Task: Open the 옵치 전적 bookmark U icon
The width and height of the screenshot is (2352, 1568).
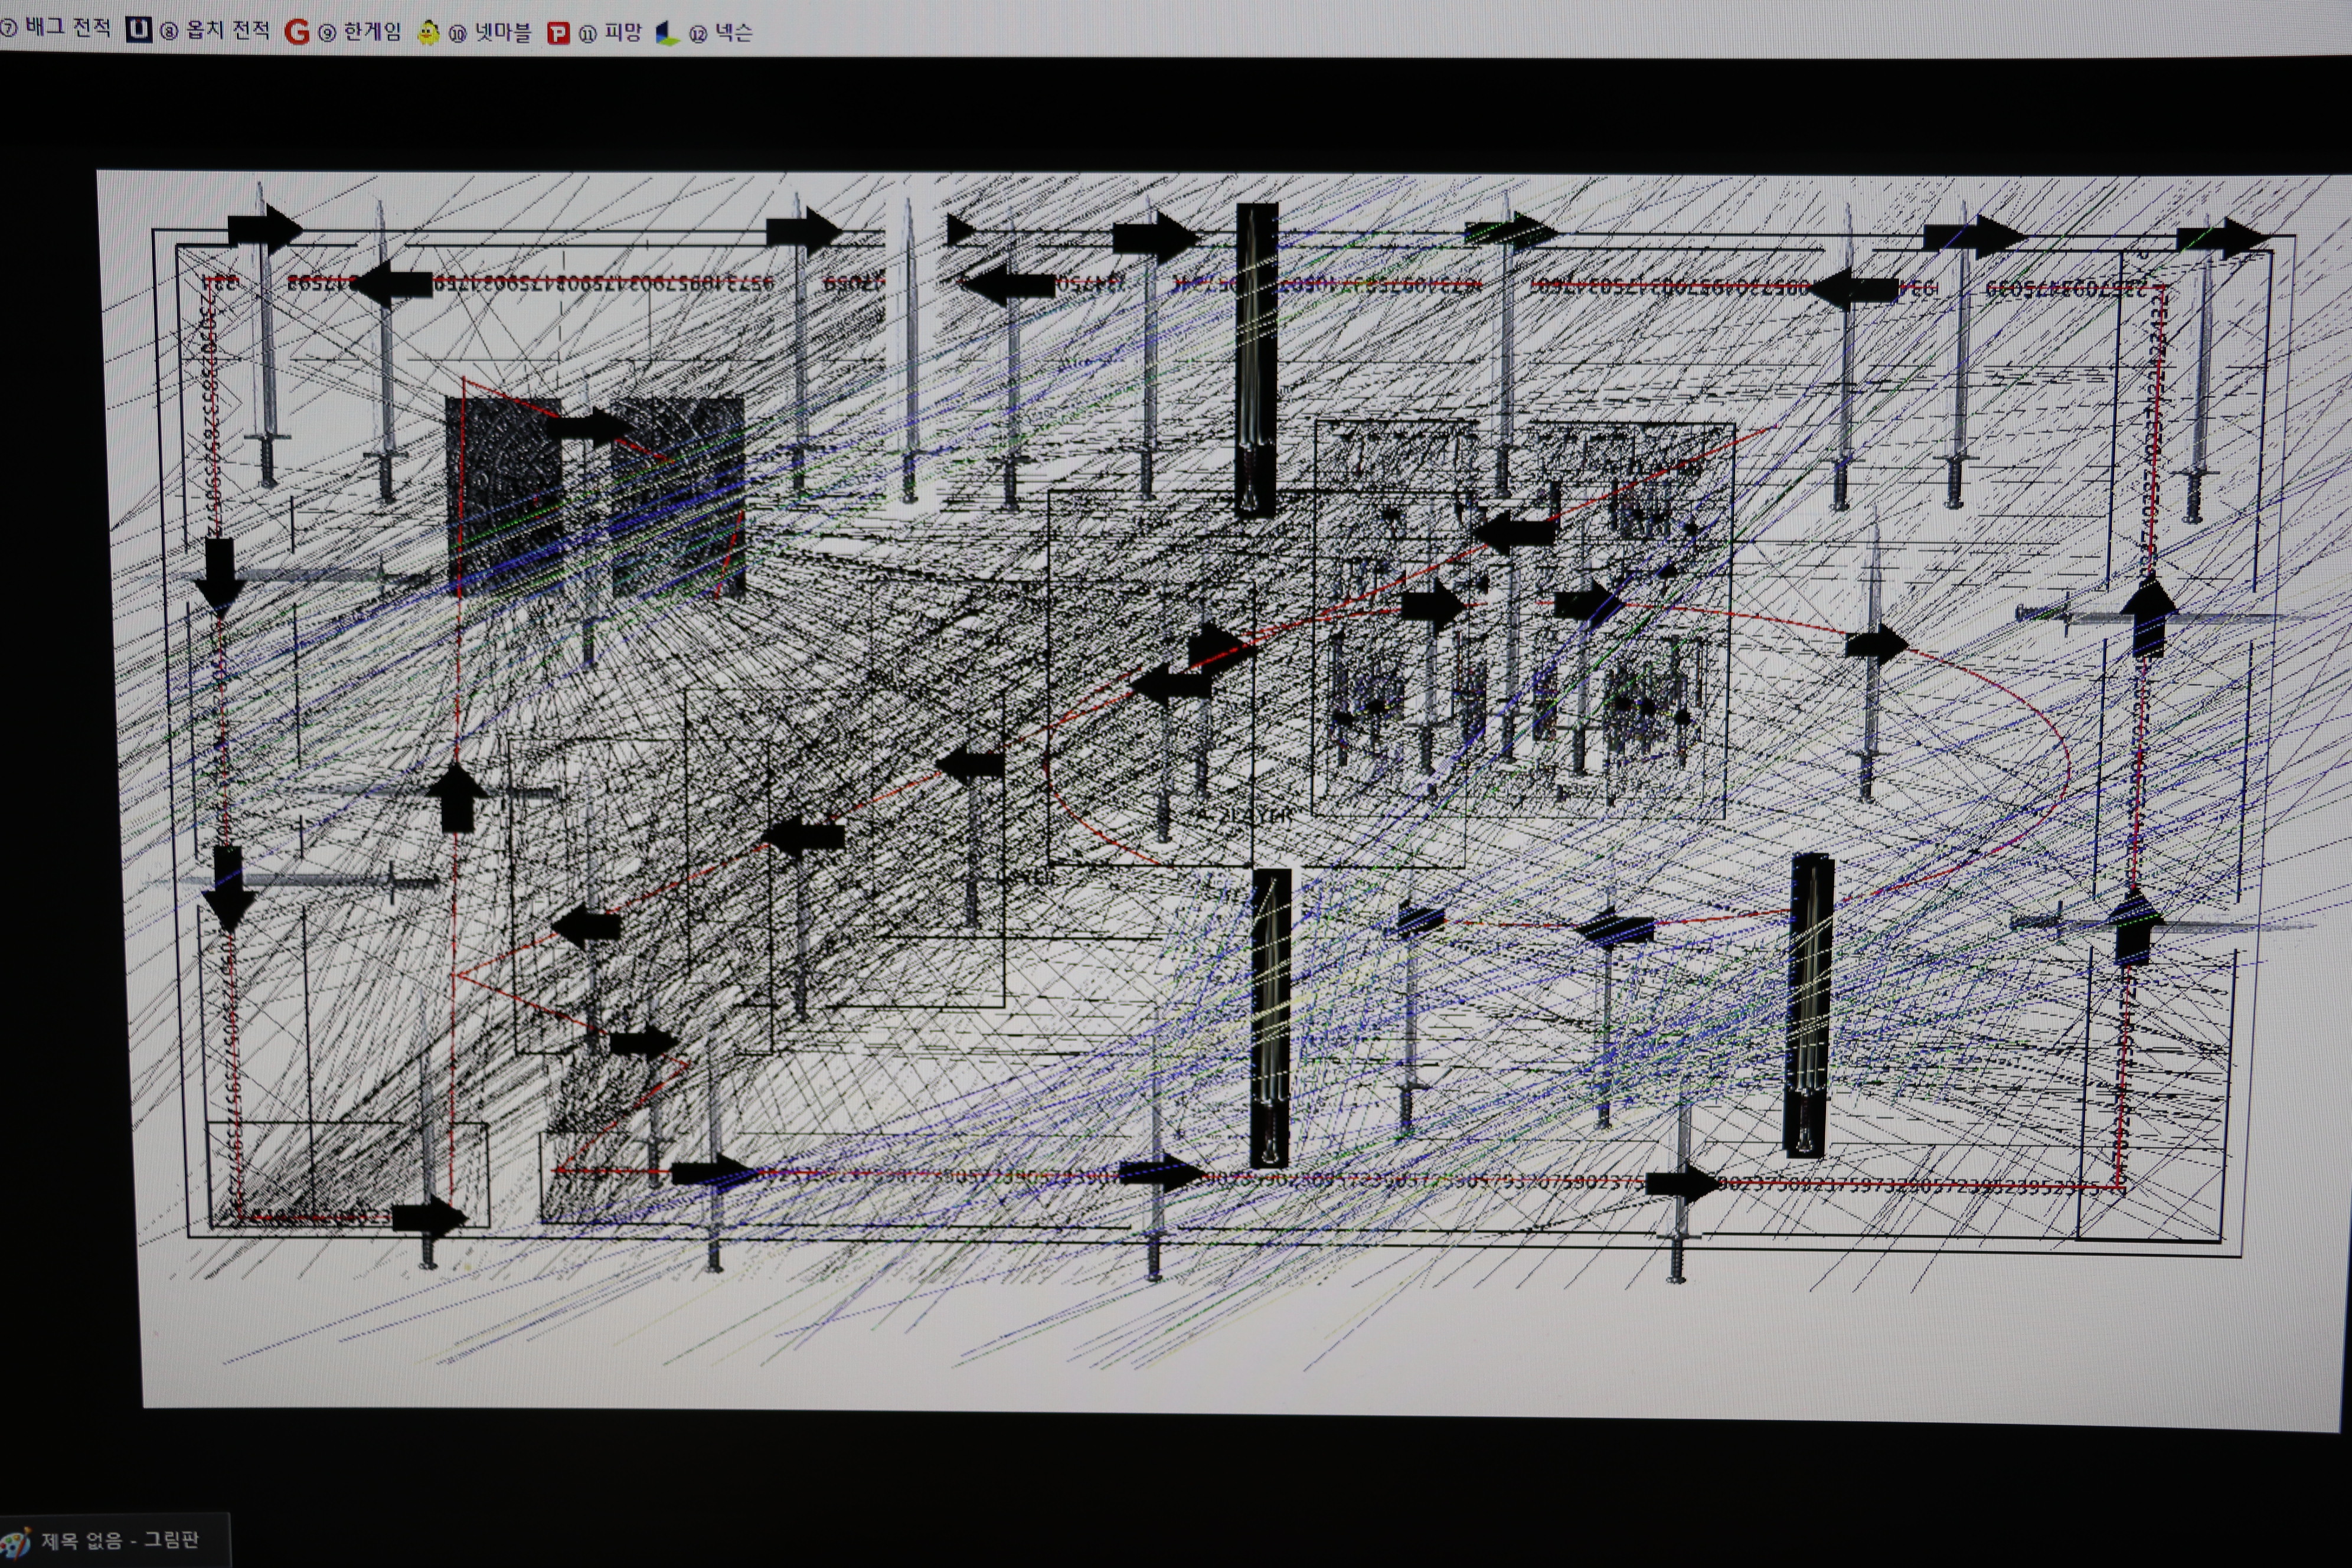Action: click(138, 30)
